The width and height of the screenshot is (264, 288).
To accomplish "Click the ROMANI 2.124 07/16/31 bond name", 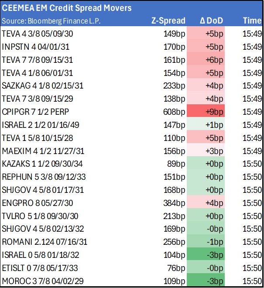I will point(38,241).
